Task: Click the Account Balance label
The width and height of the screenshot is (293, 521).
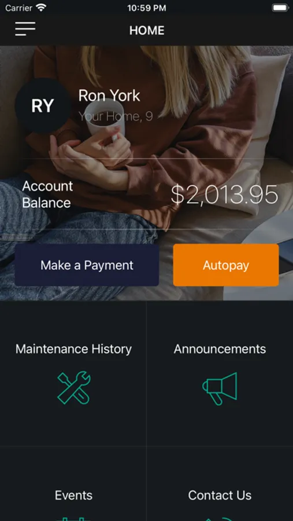Action: click(x=47, y=195)
